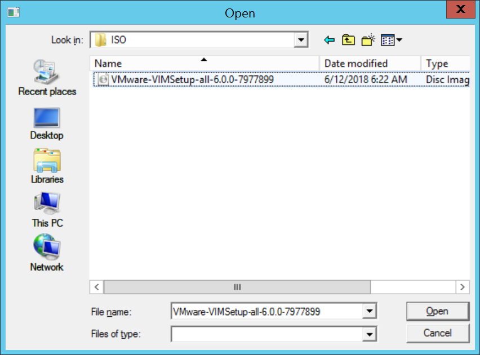Sort by Date modified column header

tap(370, 64)
